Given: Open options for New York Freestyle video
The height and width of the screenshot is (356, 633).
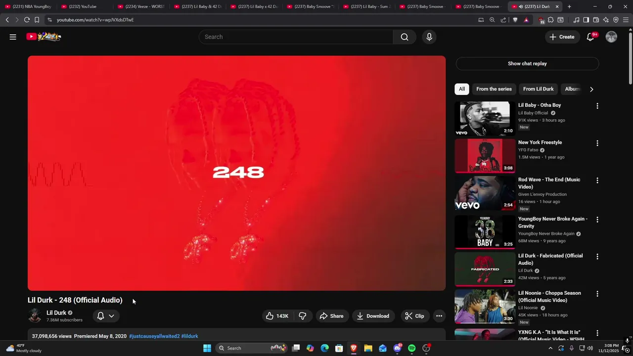Looking at the screenshot, I should [597, 143].
